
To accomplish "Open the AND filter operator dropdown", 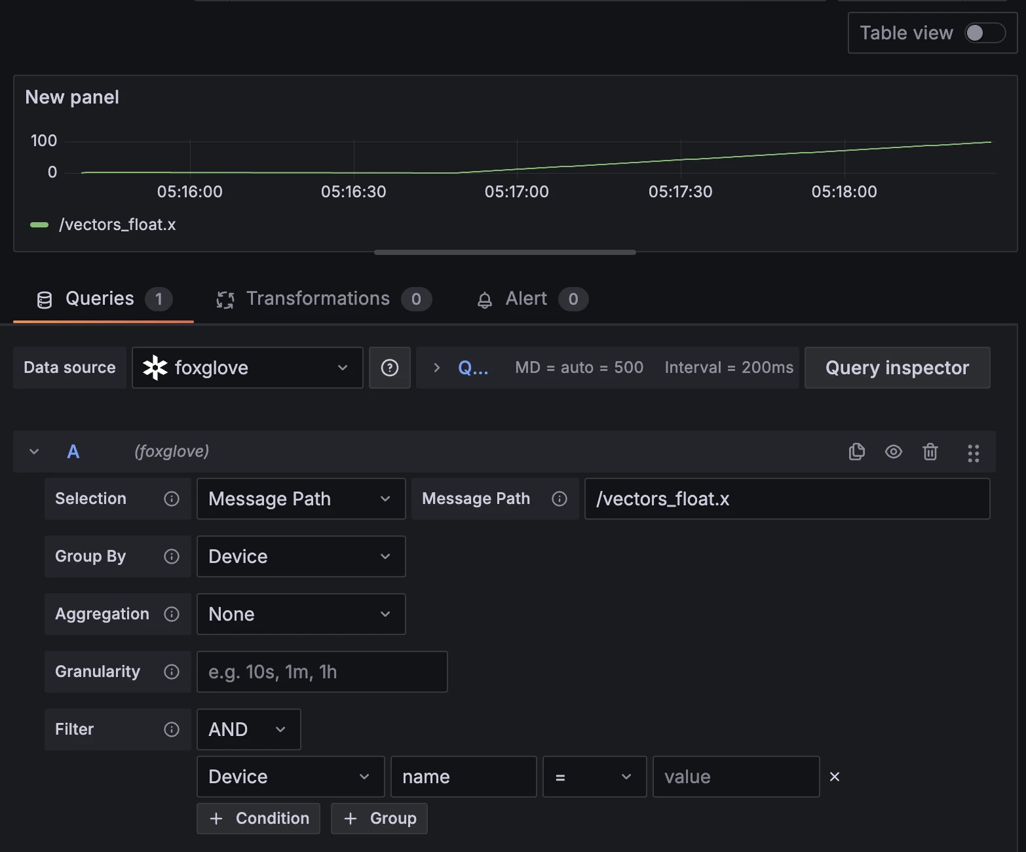I will click(249, 729).
